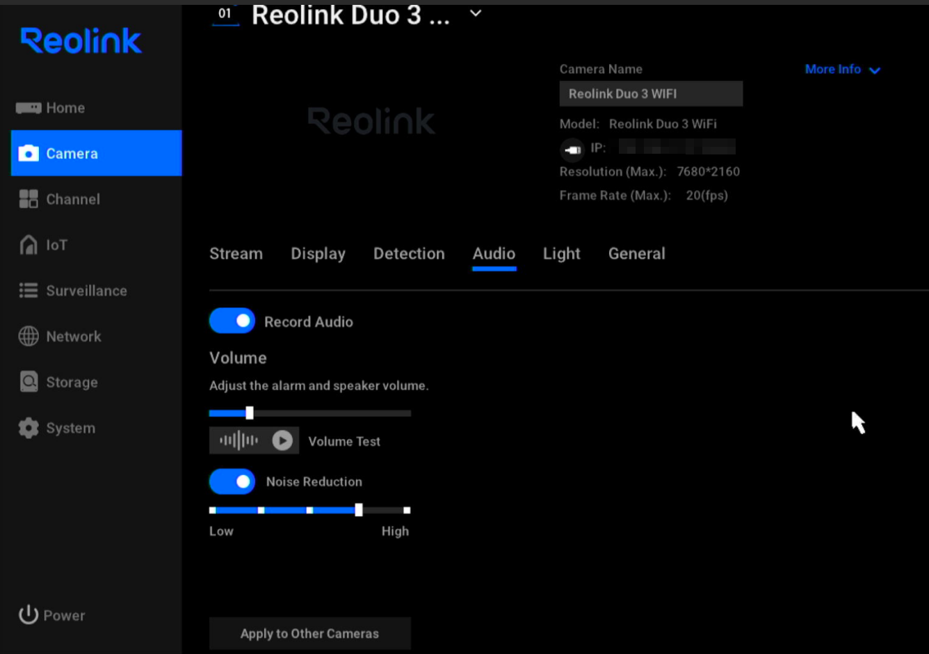
Task: Click the Channel grid icon
Action: (x=29, y=199)
